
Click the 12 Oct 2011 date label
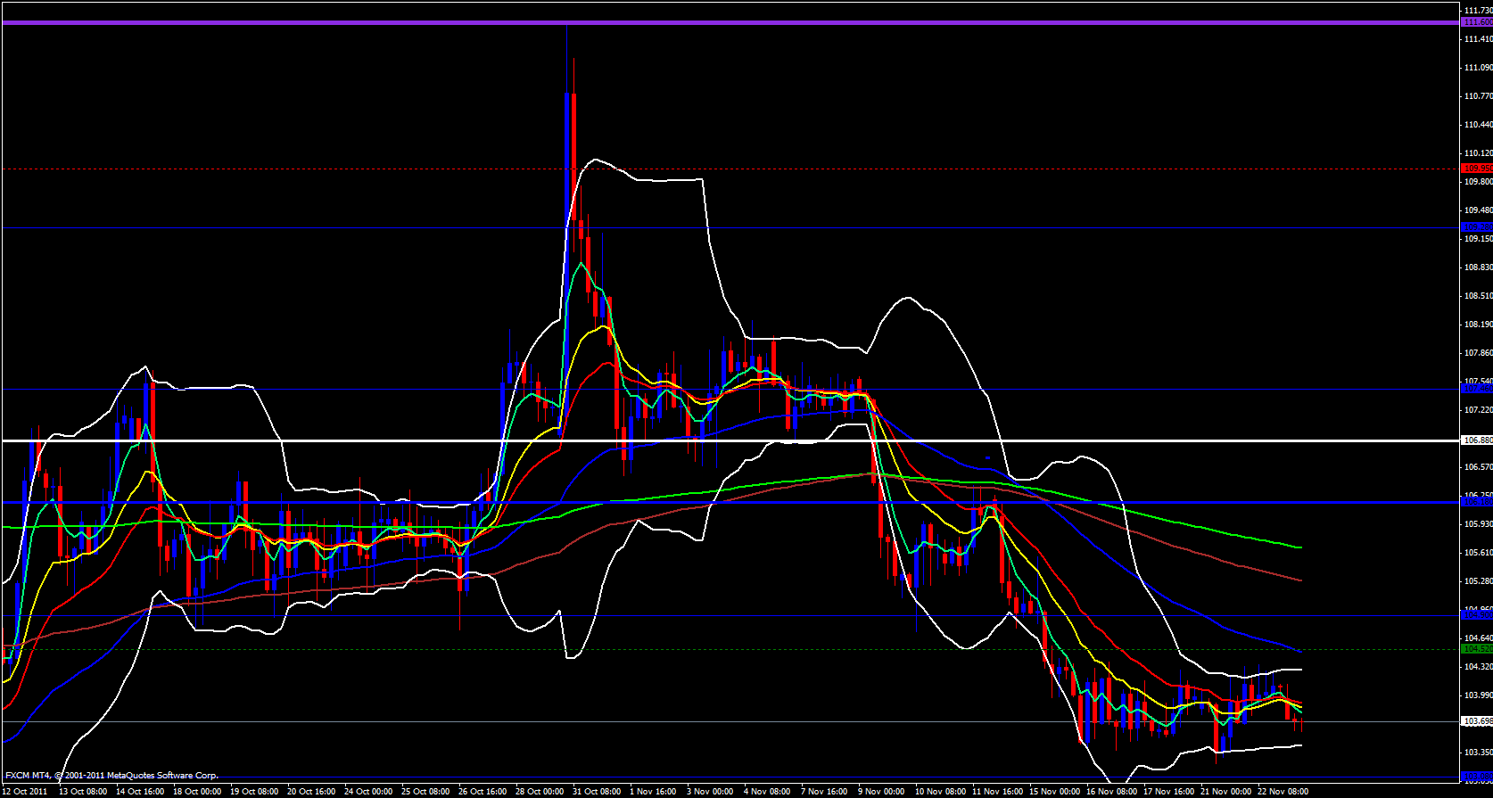pos(25,791)
